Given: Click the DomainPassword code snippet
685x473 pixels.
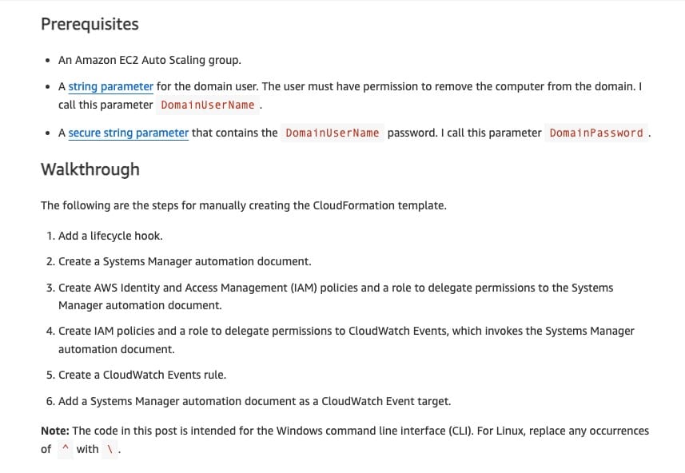Looking at the screenshot, I should [x=596, y=133].
